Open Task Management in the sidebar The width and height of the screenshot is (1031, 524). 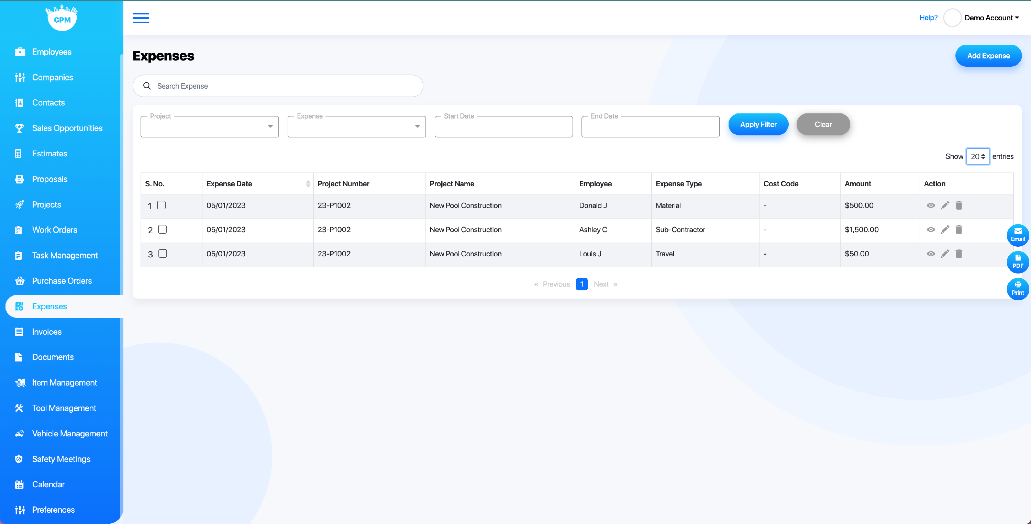pos(65,255)
